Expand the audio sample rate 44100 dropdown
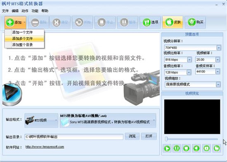Image resolution: width=227 pixels, height=162 pixels. tap(218, 72)
